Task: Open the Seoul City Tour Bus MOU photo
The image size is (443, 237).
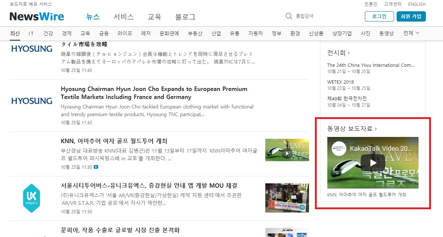Action: click(287, 198)
